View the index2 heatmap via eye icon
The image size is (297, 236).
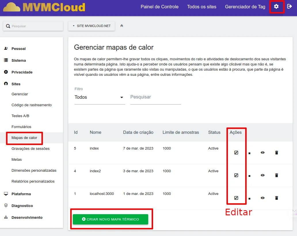point(262,175)
